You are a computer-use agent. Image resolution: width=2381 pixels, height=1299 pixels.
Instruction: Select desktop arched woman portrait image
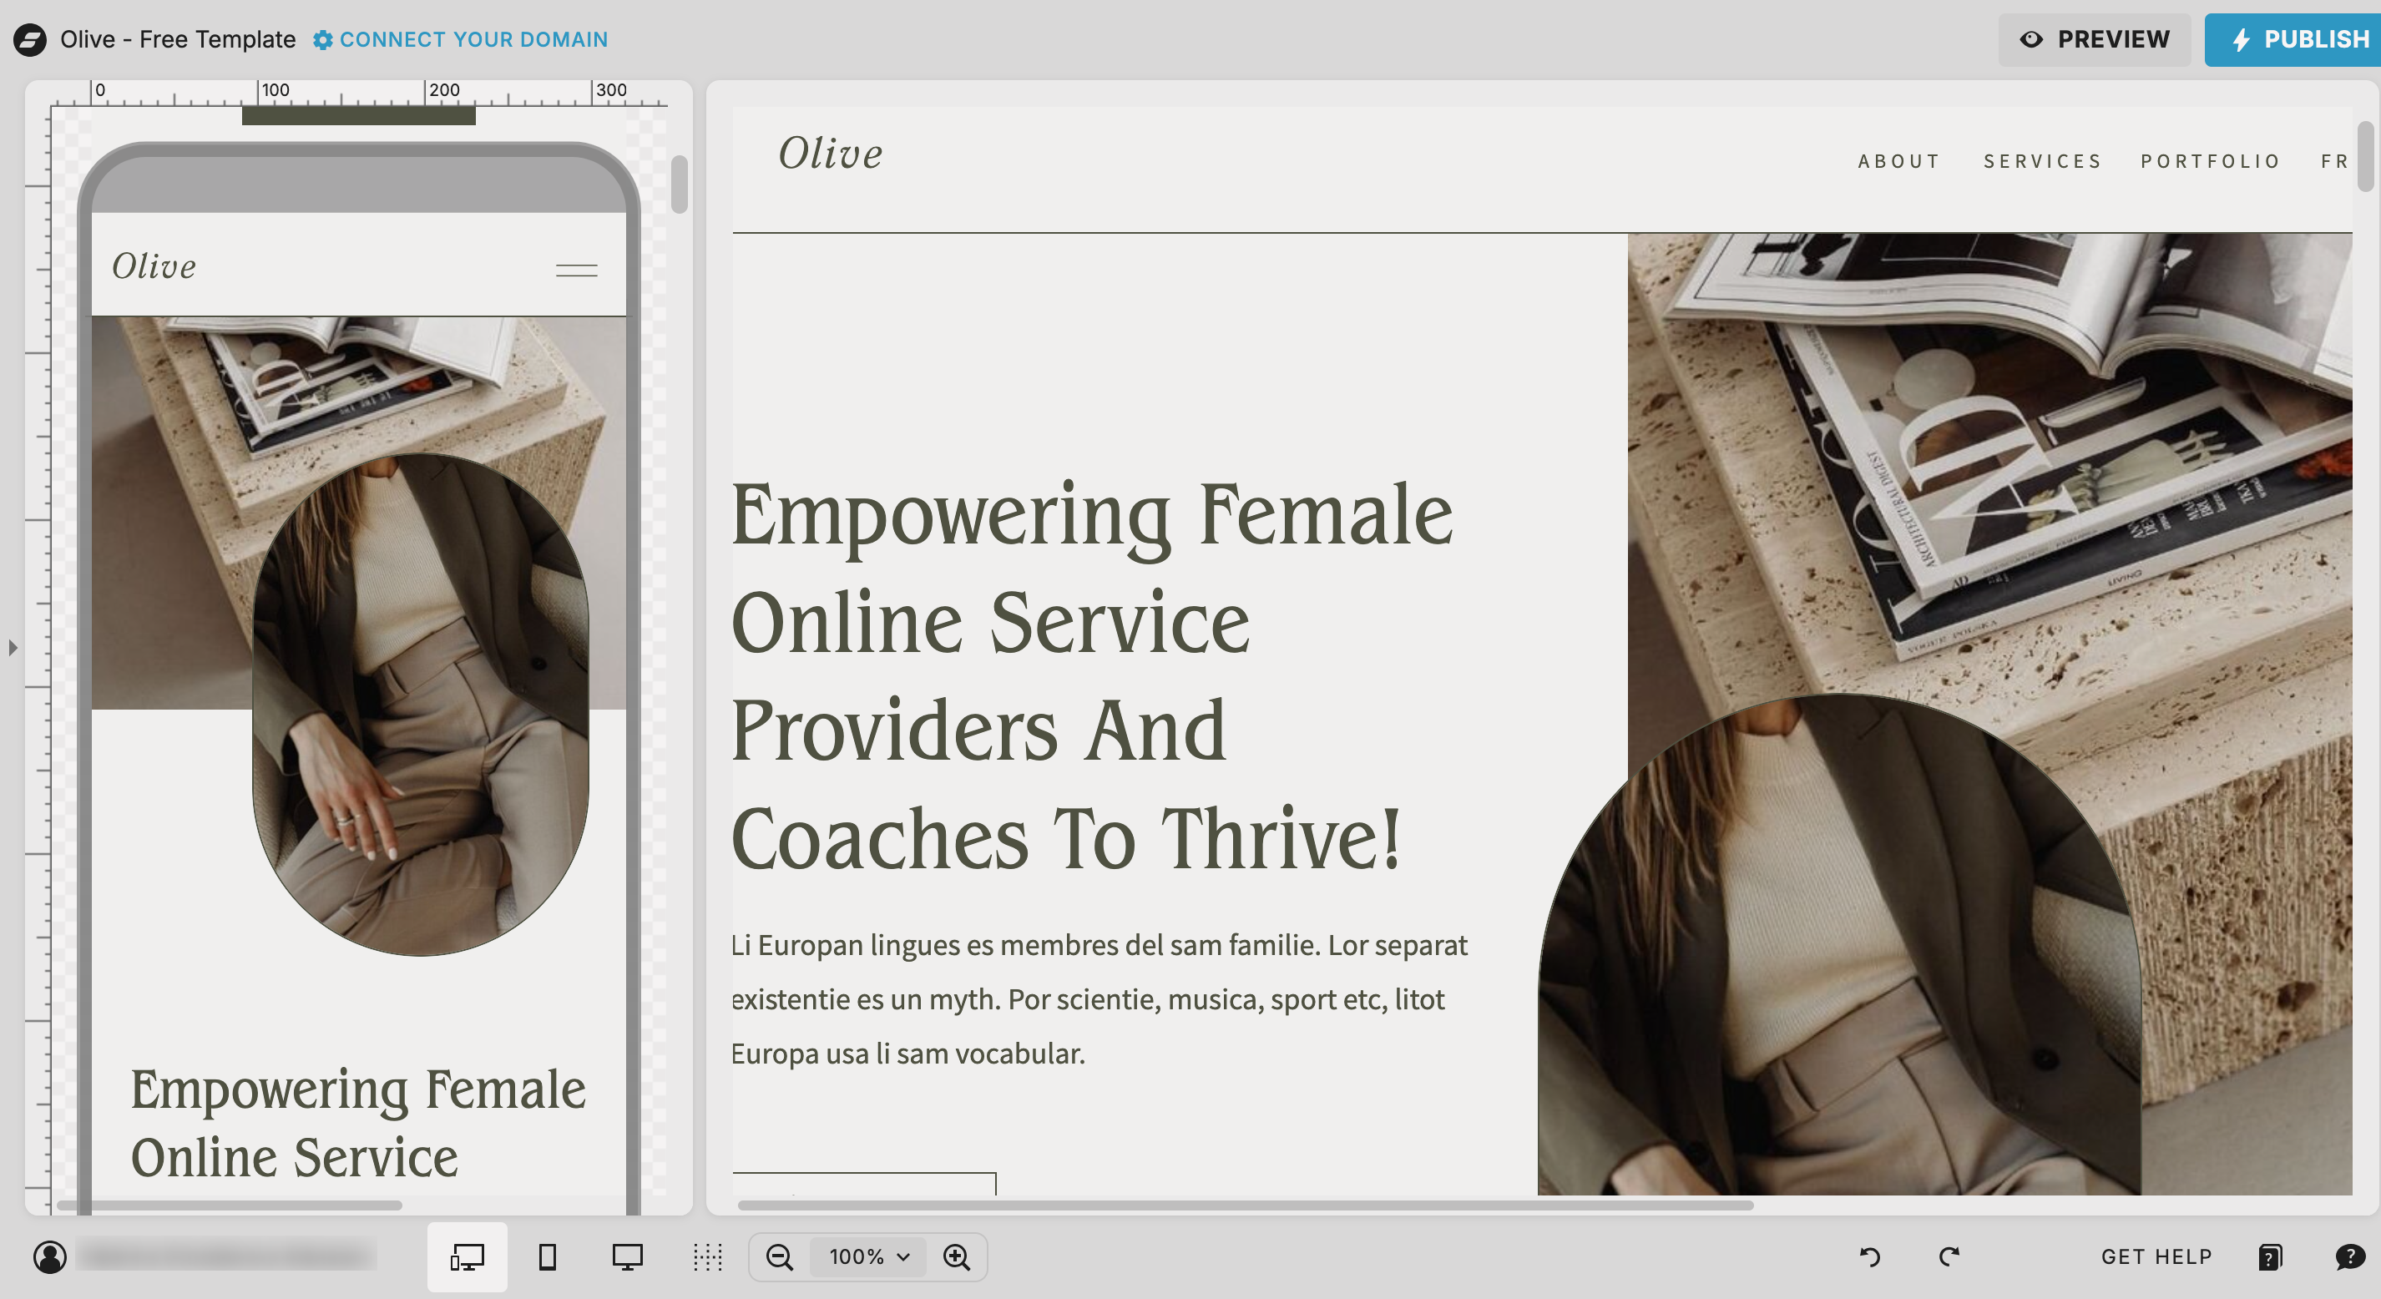point(1839,945)
